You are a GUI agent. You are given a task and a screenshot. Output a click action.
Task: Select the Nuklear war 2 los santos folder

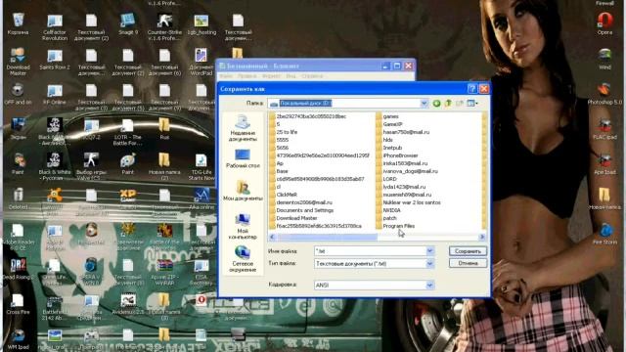[408, 202]
